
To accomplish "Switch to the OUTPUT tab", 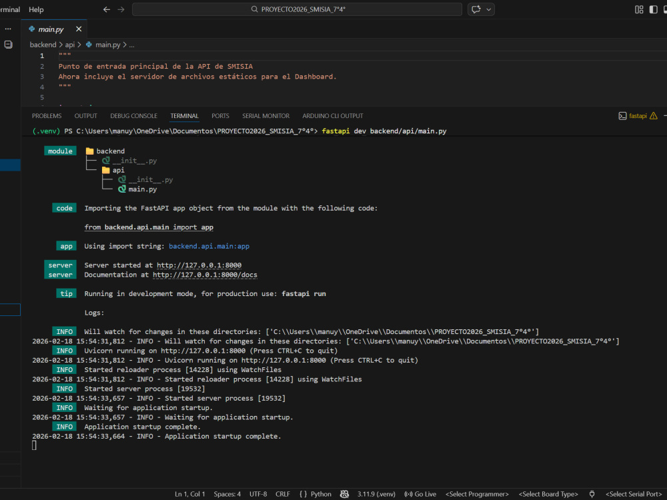I will [86, 115].
